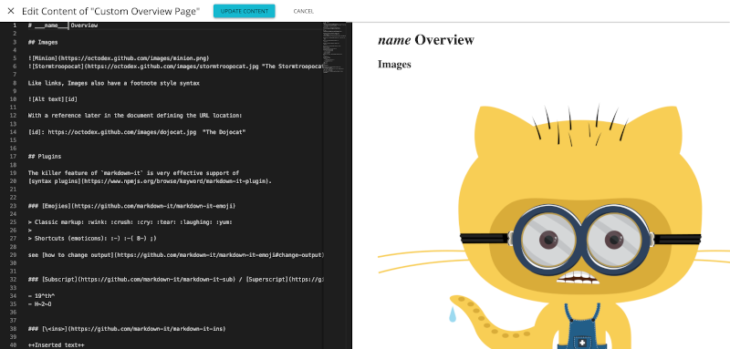The image size is (730, 349).
Task: Click editor line '# ___name___ Overview'
Action: click(x=63, y=26)
